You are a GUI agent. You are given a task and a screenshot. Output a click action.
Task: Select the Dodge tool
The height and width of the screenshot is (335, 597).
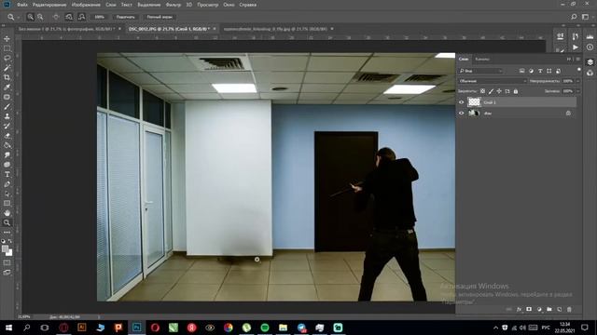click(7, 165)
